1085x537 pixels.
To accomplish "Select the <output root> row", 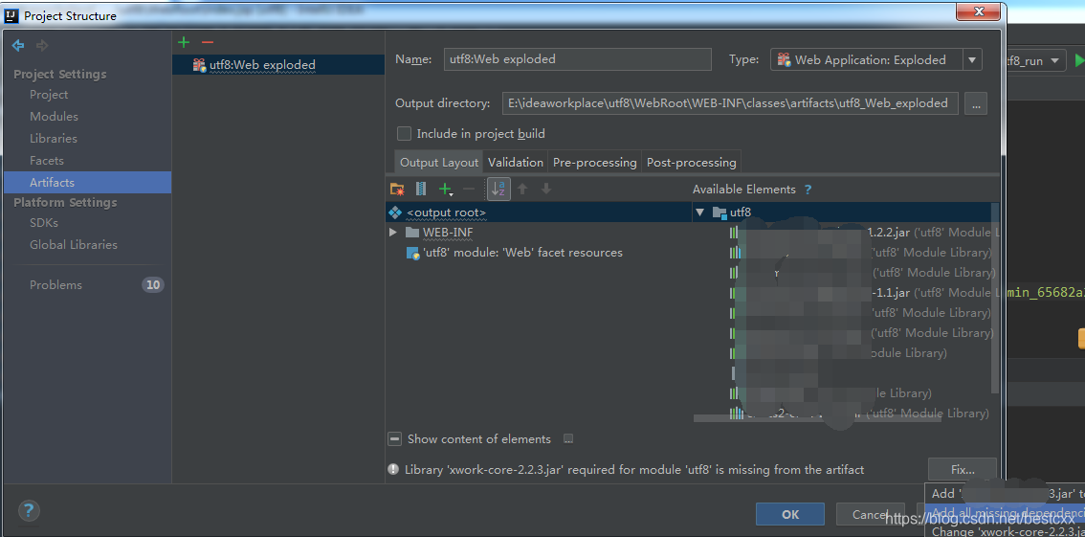I will pos(539,213).
